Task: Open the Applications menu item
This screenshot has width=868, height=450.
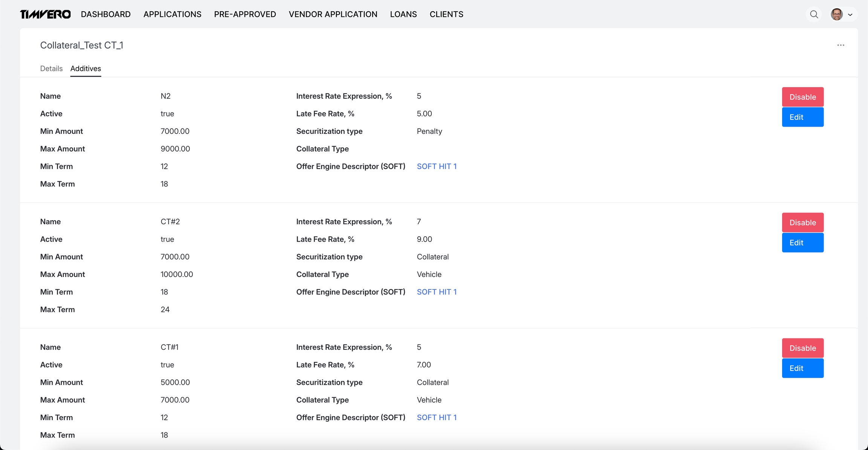Action: click(x=172, y=14)
